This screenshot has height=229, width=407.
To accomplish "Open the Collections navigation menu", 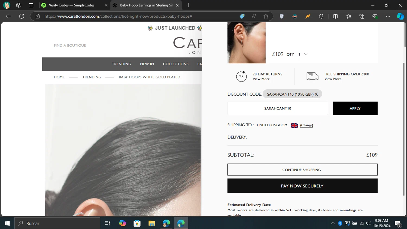I will [176, 64].
